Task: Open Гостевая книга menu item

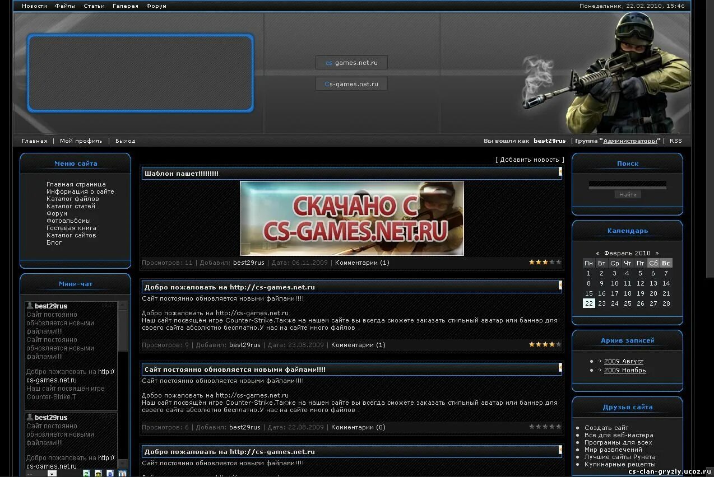Action: [x=72, y=228]
